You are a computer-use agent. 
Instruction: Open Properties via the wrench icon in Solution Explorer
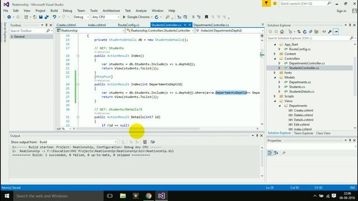click(x=330, y=32)
